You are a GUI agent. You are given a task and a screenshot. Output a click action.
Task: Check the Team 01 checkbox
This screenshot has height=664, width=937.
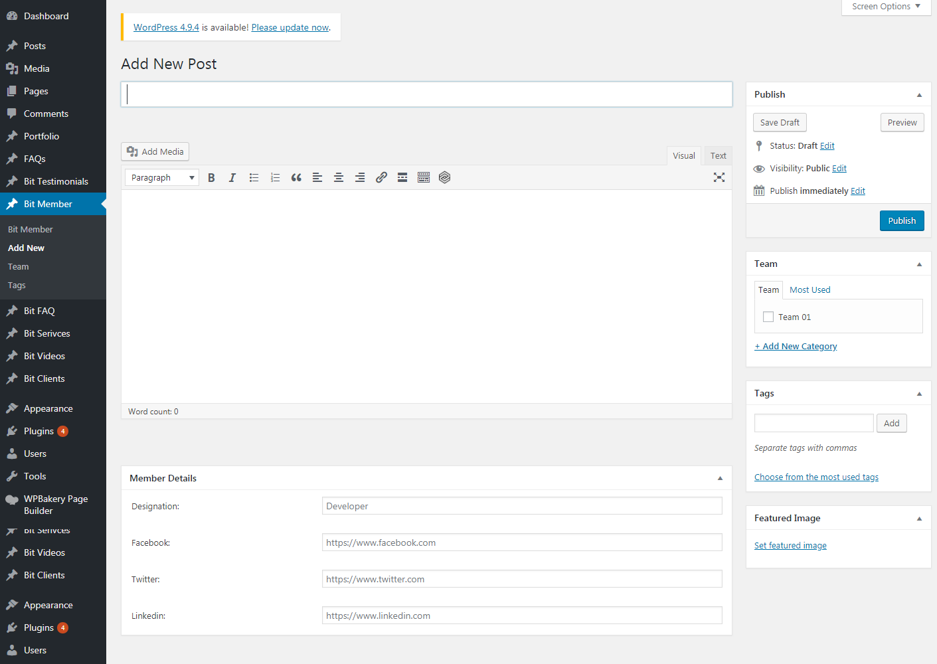[768, 317]
